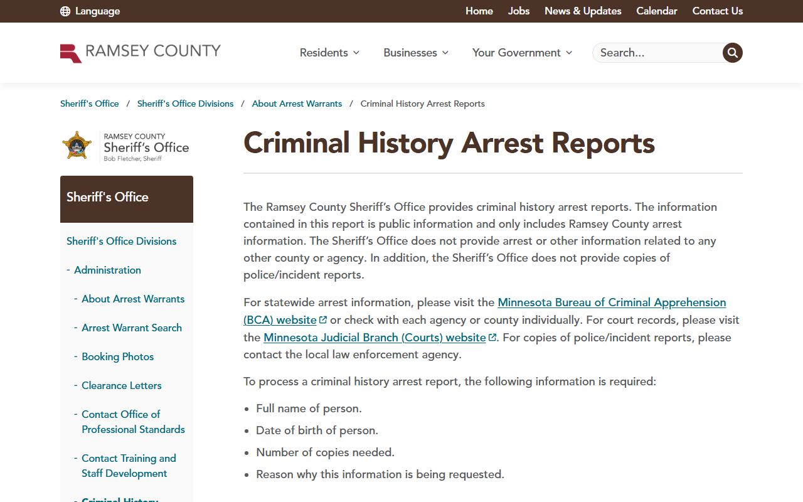Open Sheriff's Office Divisions in sidebar
Viewport: 803px width, 502px height.
pyautogui.click(x=122, y=241)
